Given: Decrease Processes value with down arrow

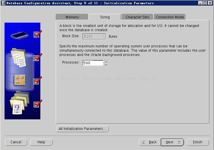Looking at the screenshot, I should (x=106, y=65).
